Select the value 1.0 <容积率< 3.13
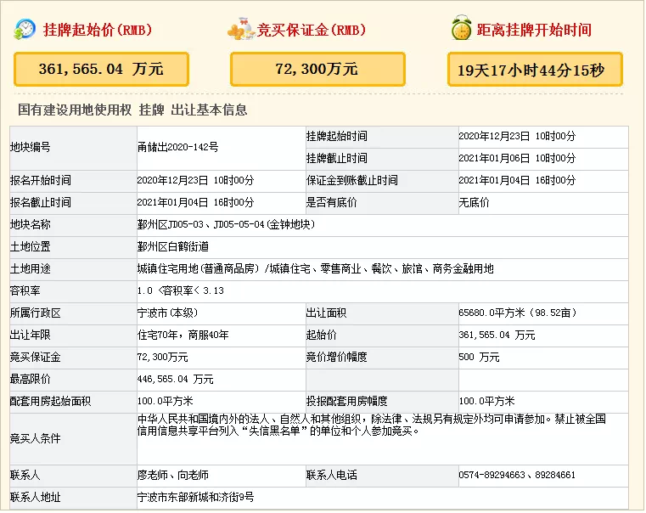Screen dimensions: 646x513 pos(181,291)
